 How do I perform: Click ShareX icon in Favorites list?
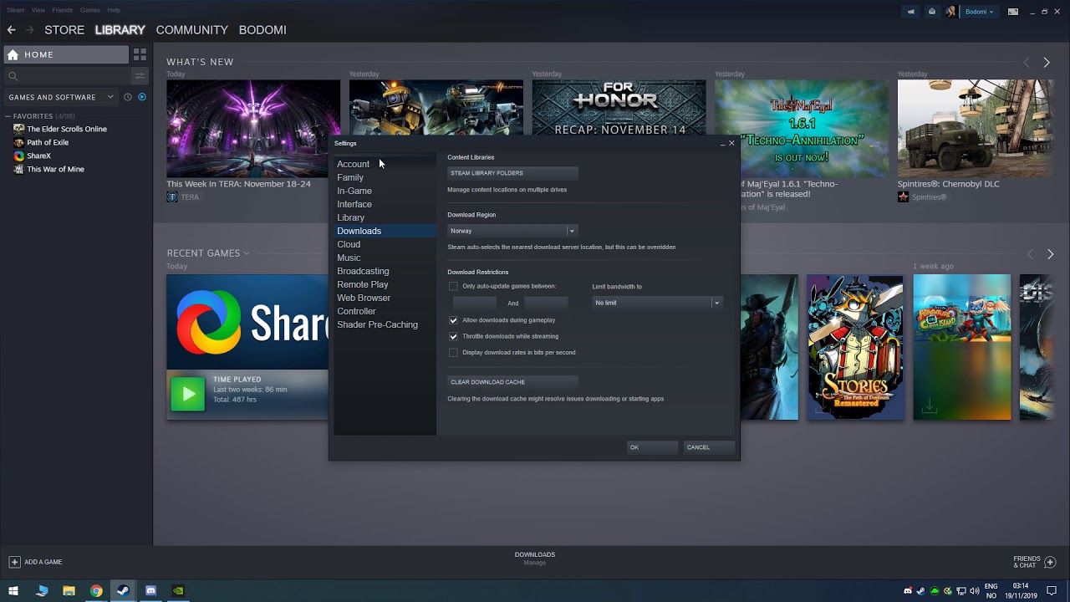[x=19, y=156]
